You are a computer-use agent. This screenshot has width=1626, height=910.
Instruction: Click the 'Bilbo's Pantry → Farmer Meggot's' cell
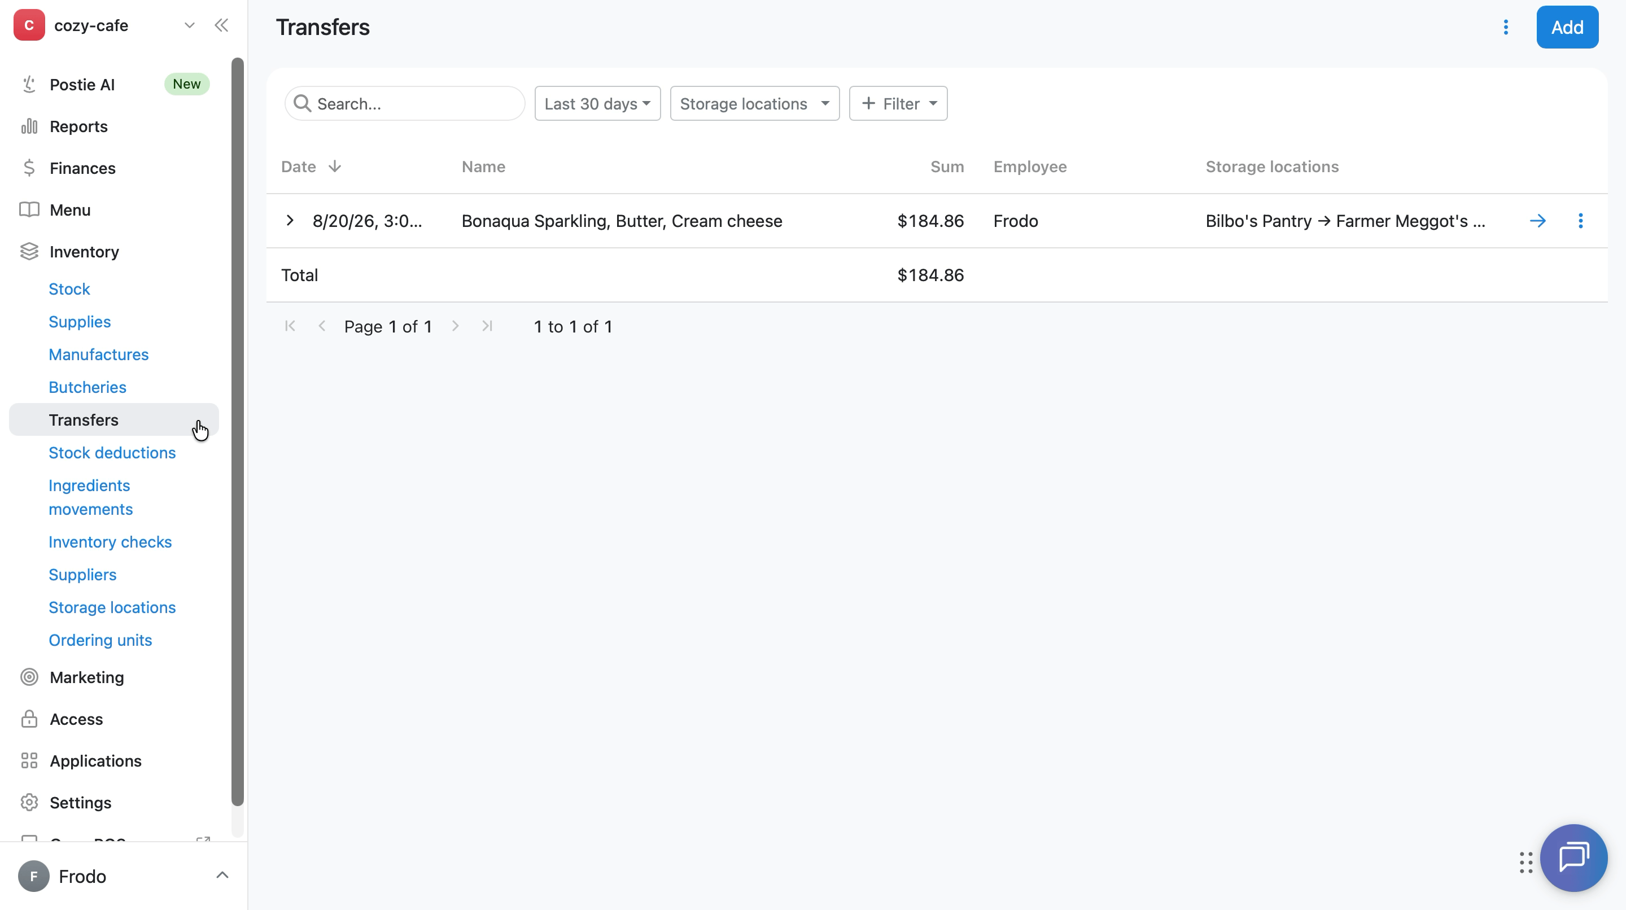tap(1345, 221)
